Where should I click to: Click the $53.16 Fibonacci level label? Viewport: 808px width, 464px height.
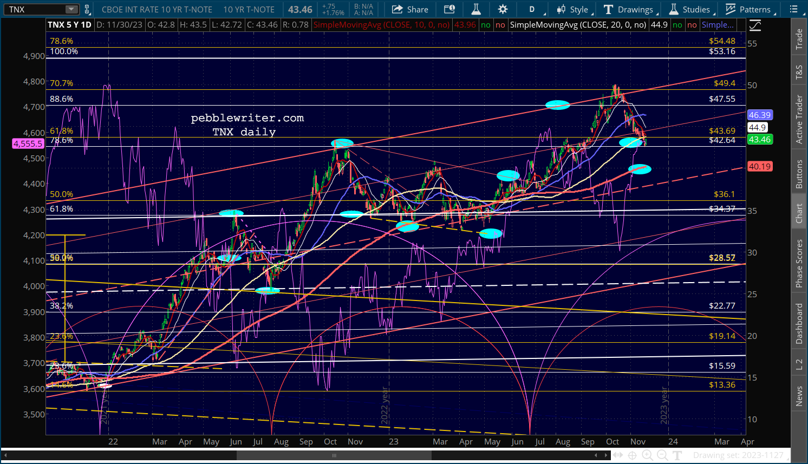[x=722, y=51]
